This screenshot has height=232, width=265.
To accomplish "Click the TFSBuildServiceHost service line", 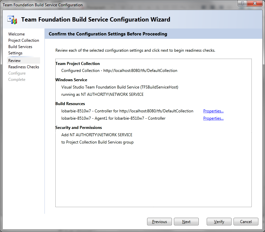I will tap(120, 87).
